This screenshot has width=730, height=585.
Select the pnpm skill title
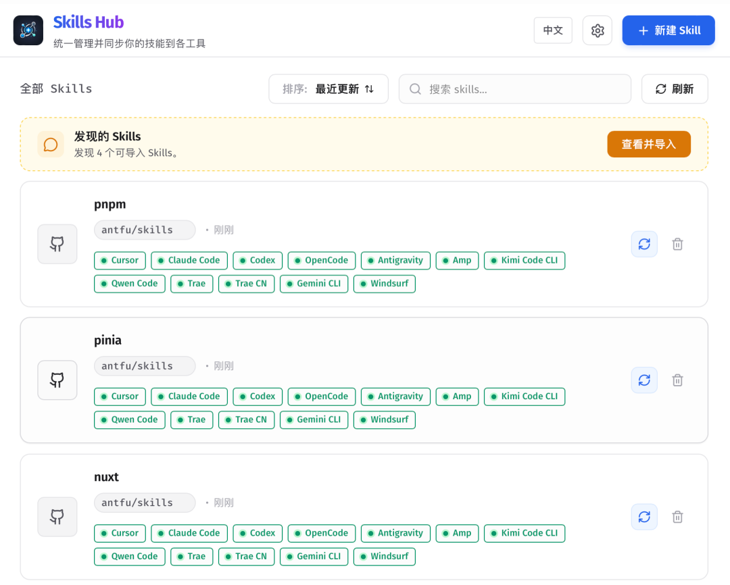tap(110, 205)
